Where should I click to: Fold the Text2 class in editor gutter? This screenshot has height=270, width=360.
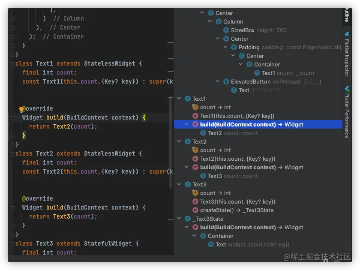pos(13,153)
